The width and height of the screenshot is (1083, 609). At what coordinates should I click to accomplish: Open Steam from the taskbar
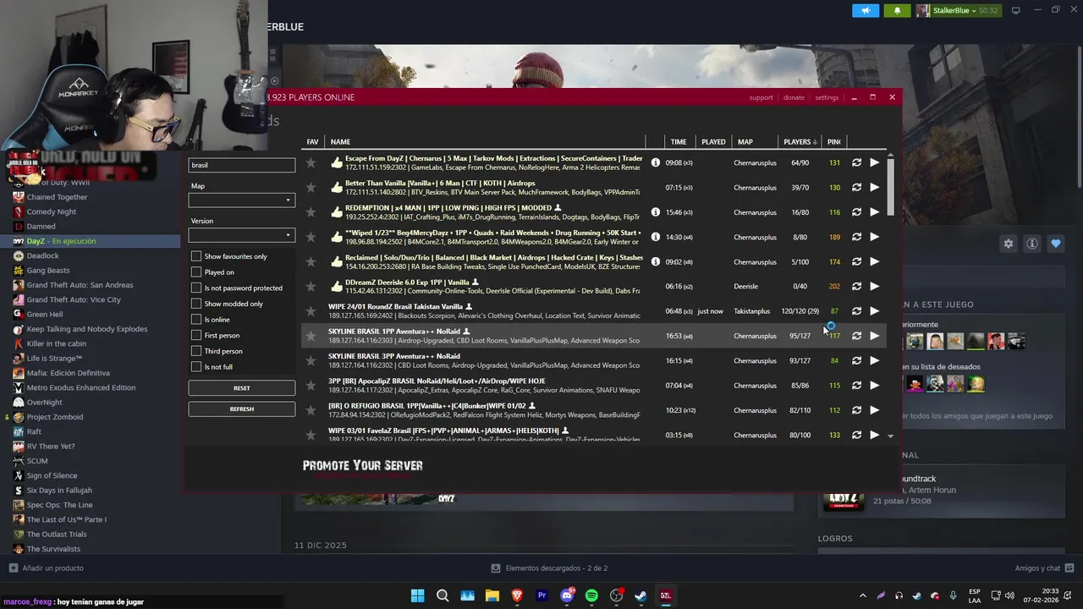(640, 595)
